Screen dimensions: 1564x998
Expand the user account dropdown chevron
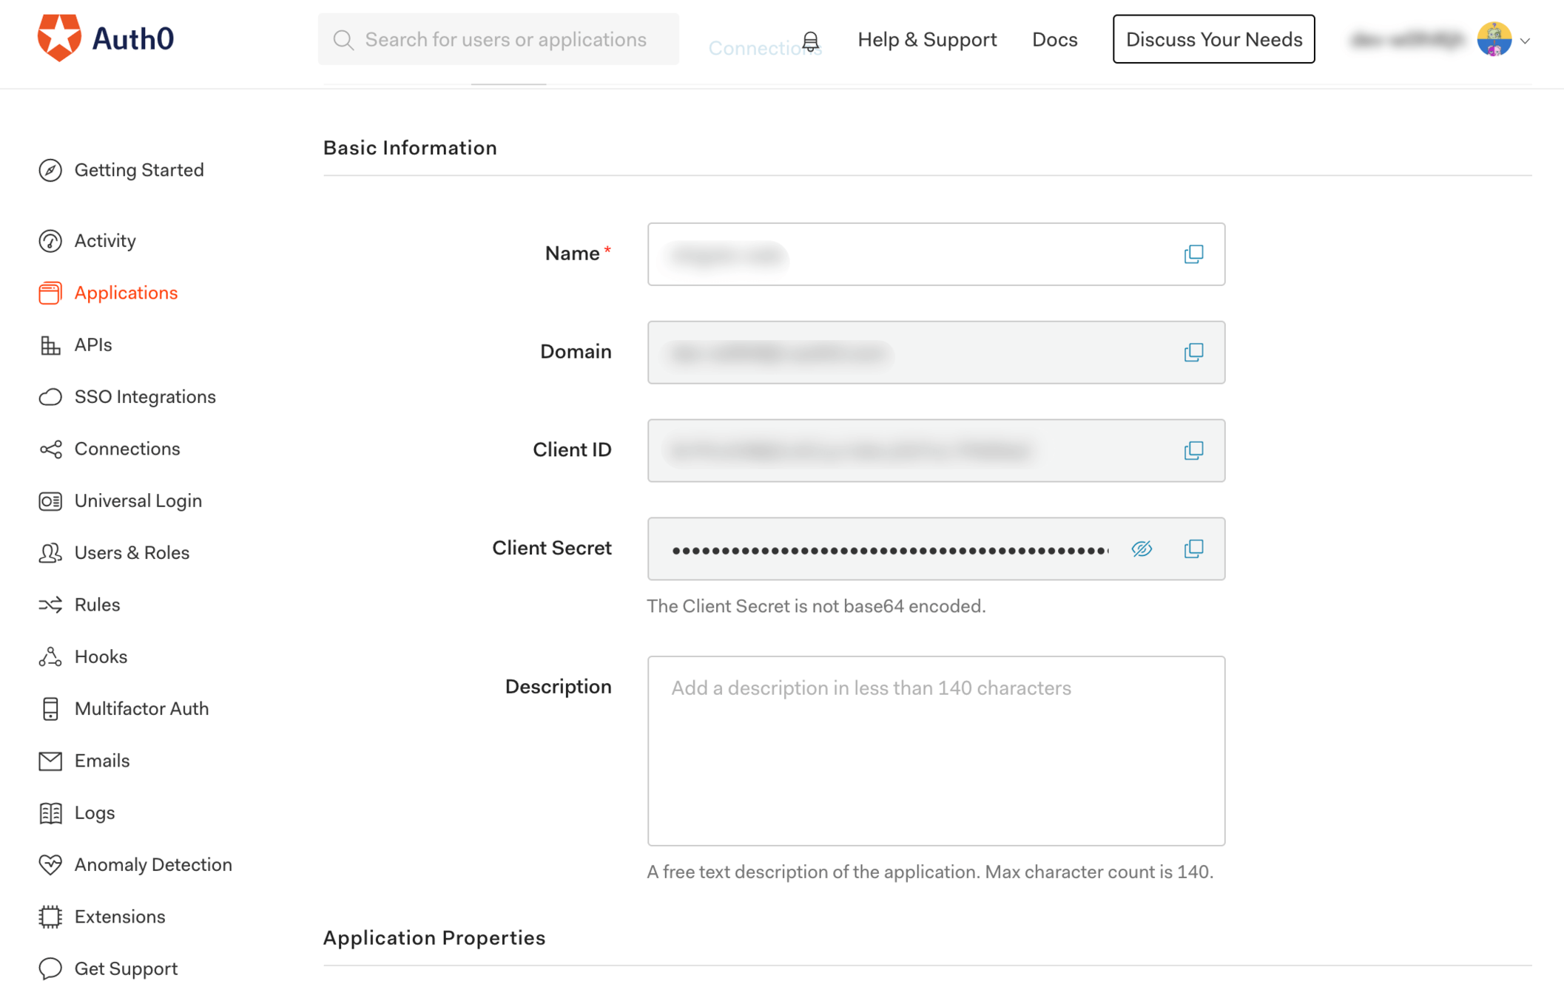1525,41
